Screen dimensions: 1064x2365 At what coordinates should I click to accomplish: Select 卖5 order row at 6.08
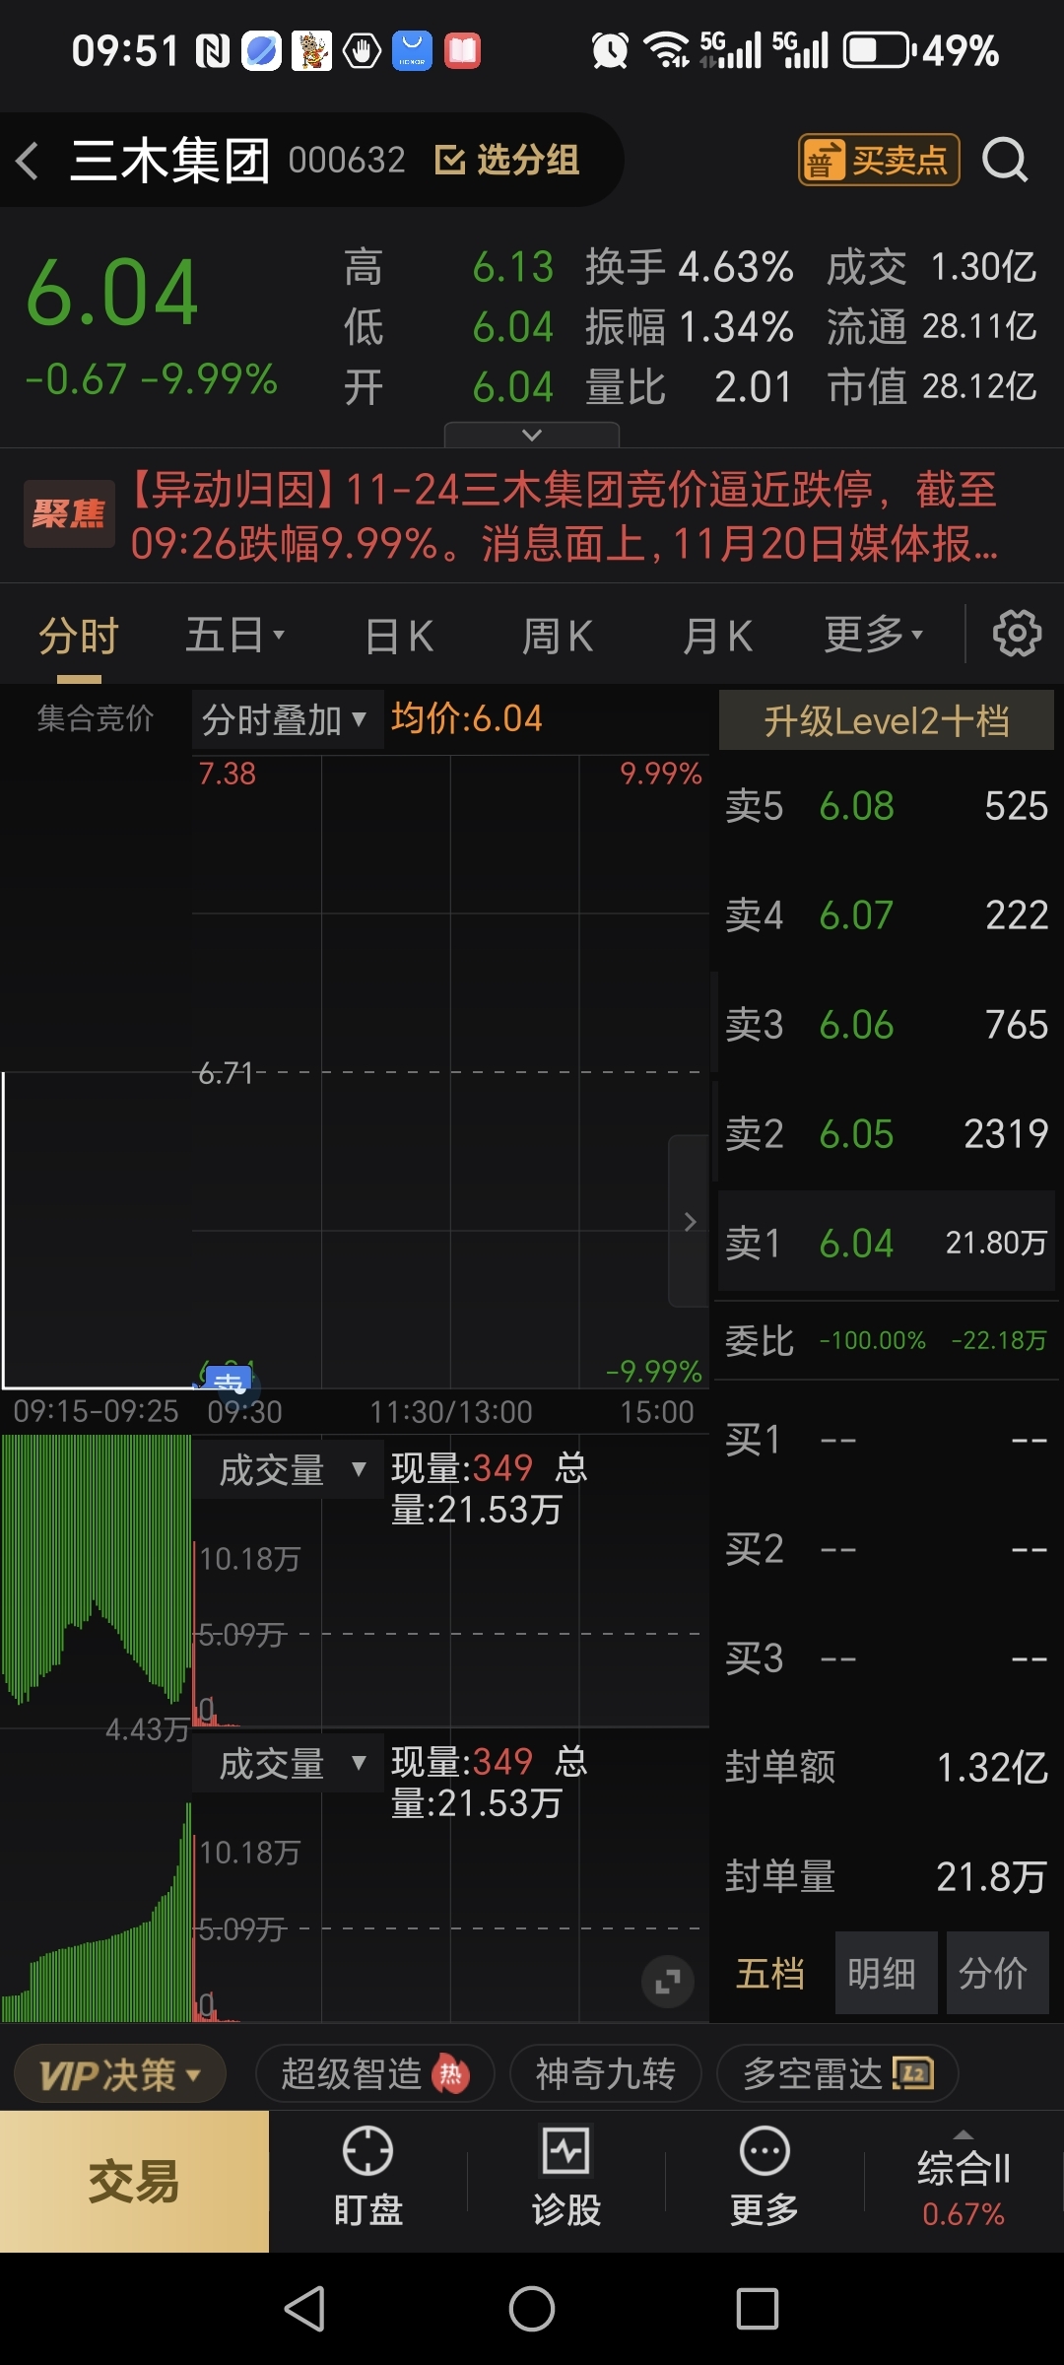pos(887,806)
